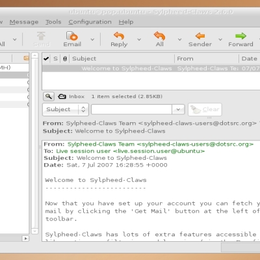Click the Send toolbar icon

pos(41,39)
